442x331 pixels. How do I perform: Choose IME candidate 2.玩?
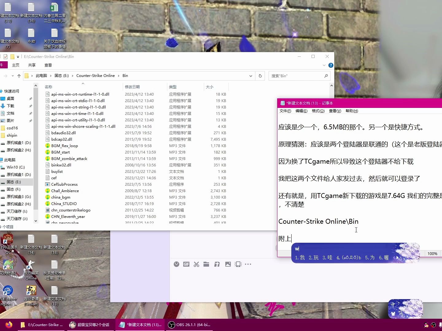click(x=313, y=258)
